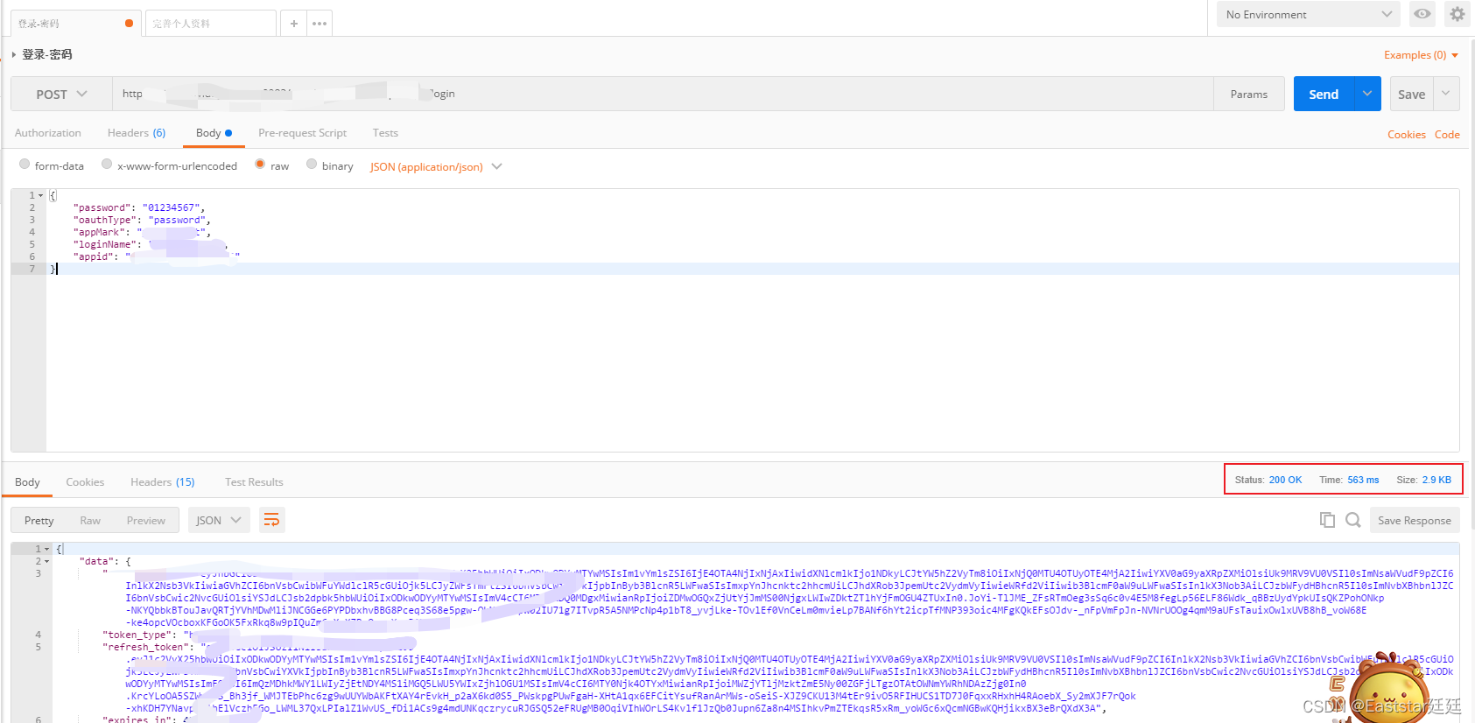Image resolution: width=1475 pixels, height=723 pixels.
Task: Open the Tests tab
Action: pyautogui.click(x=385, y=133)
